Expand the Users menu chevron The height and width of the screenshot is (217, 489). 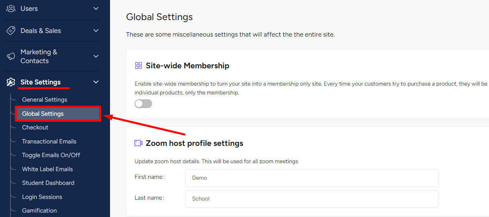pyautogui.click(x=96, y=8)
